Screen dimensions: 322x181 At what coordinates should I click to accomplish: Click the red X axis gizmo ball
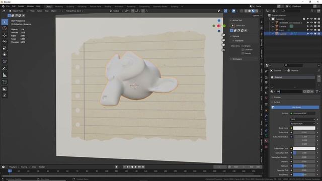point(219,26)
